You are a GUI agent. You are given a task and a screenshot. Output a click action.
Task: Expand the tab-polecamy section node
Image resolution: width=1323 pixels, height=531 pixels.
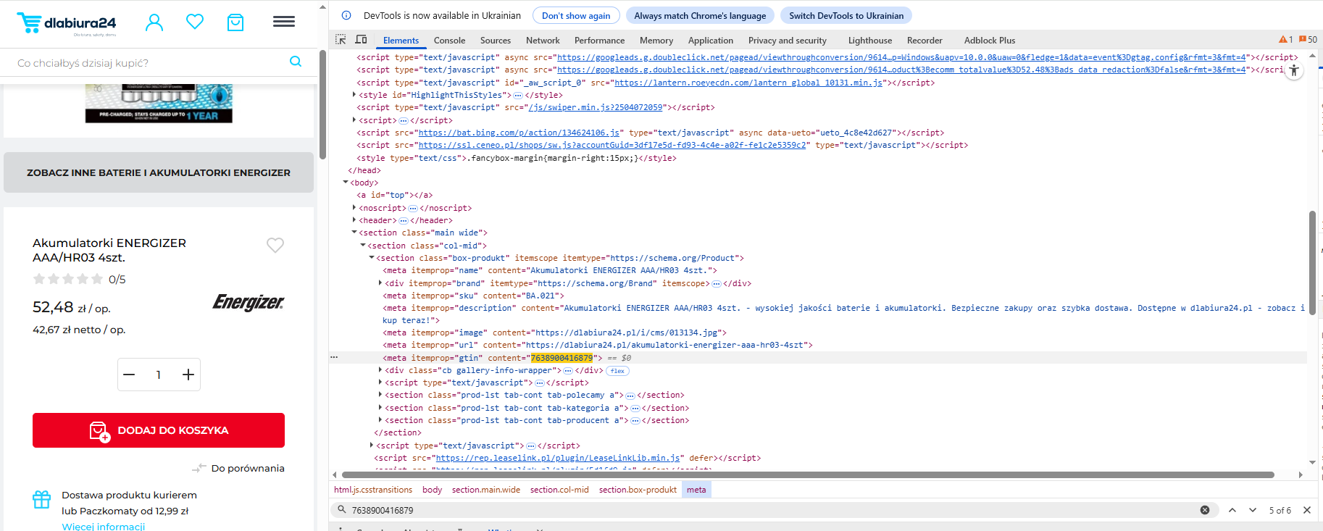[x=380, y=395]
